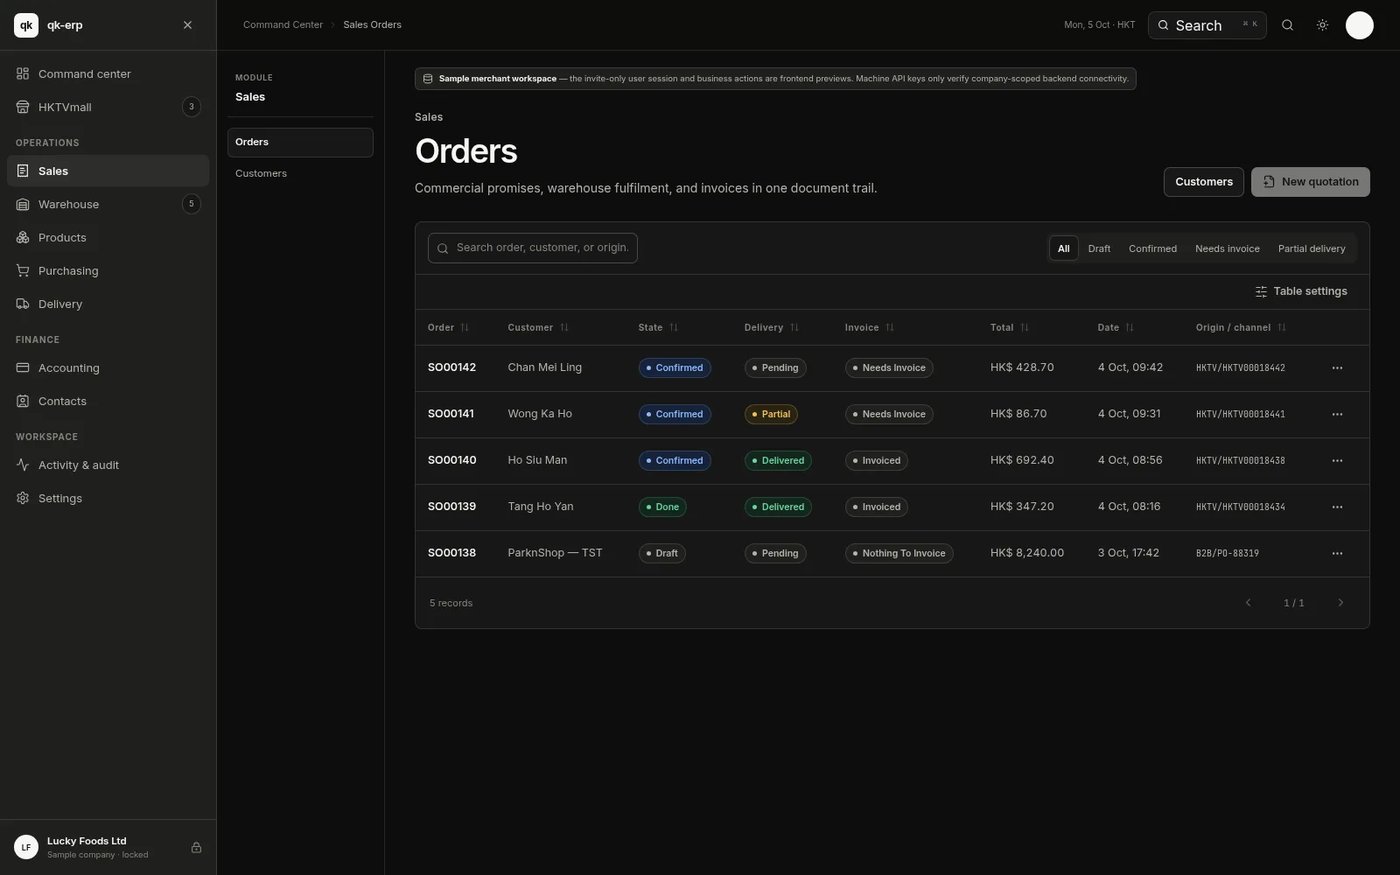Open the Delivery module
This screenshot has width=1400, height=875.
coord(108,304)
